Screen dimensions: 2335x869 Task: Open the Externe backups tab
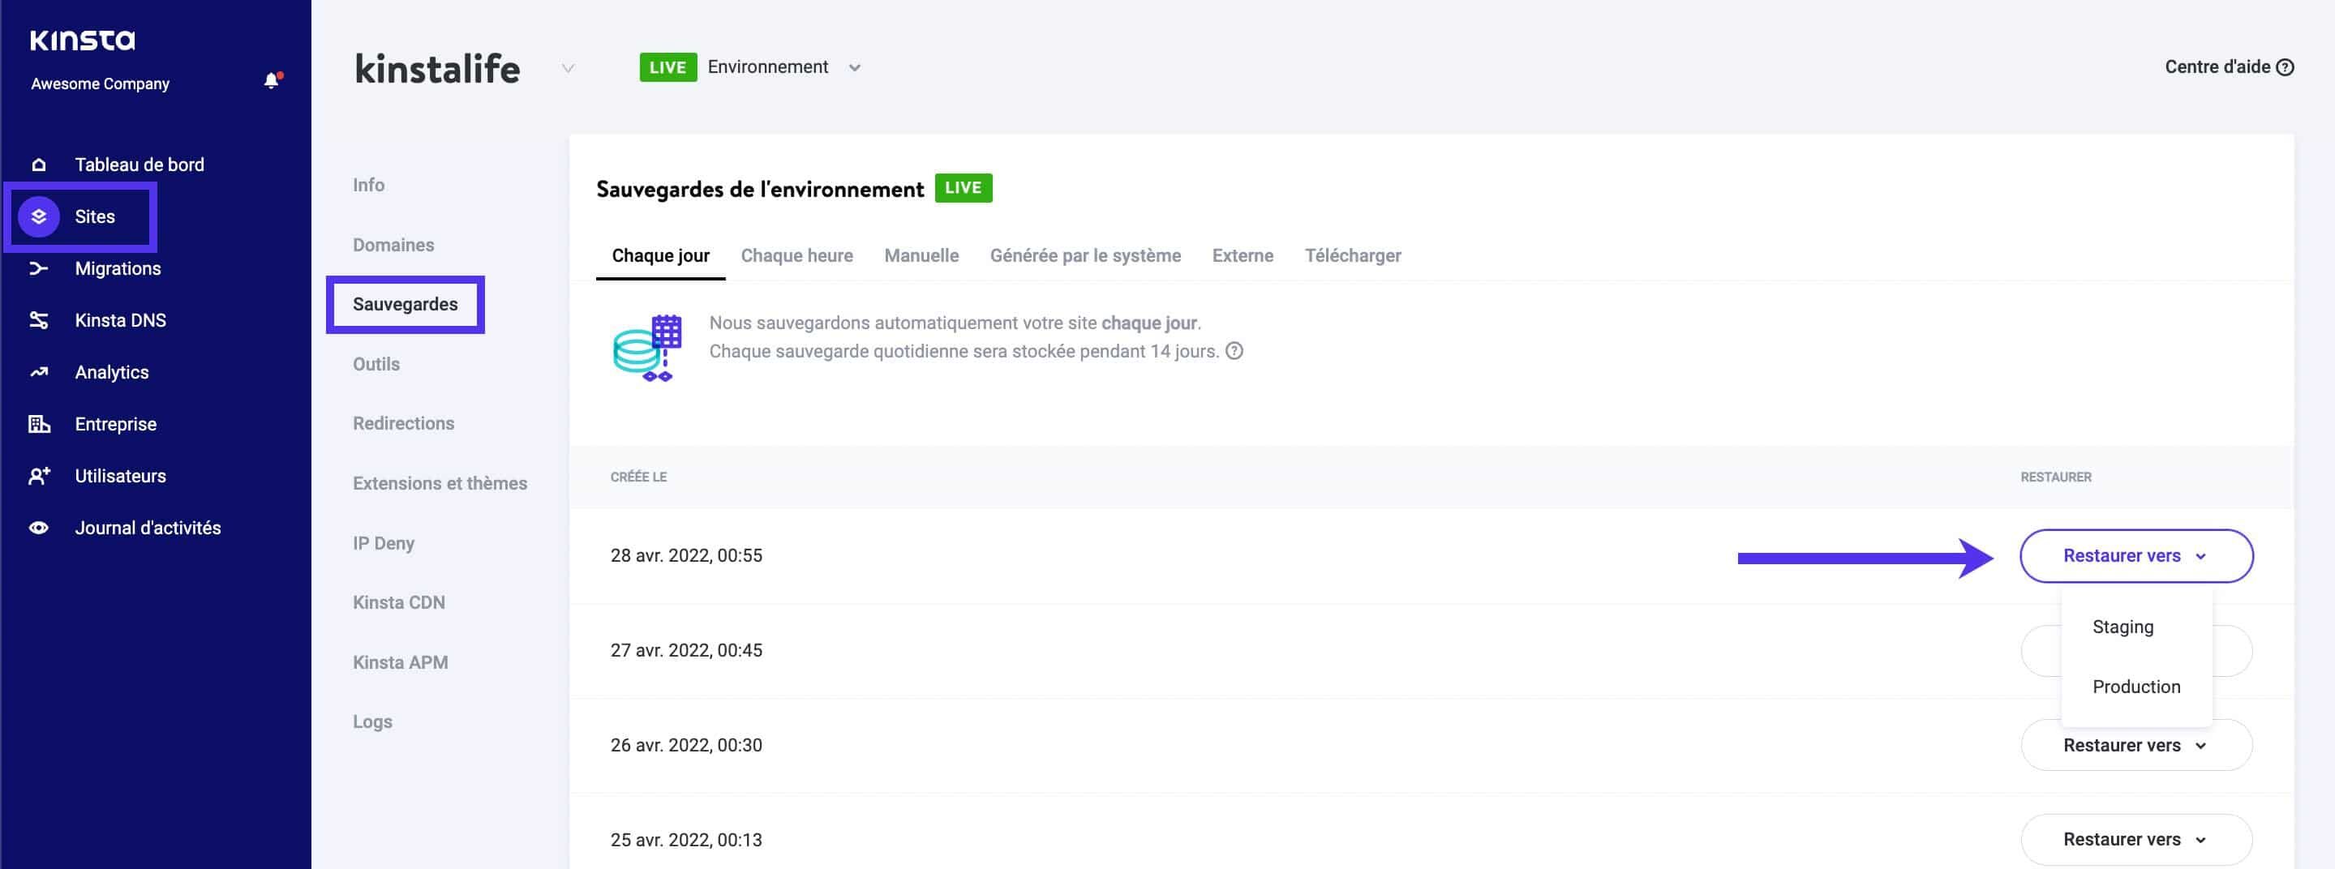[1242, 255]
